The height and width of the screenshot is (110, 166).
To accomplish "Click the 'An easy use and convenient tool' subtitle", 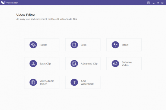I will [x=47, y=19].
